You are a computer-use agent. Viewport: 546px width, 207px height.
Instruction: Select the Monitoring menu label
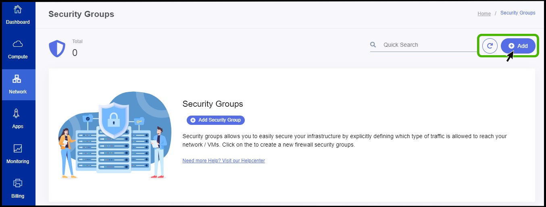(x=18, y=161)
